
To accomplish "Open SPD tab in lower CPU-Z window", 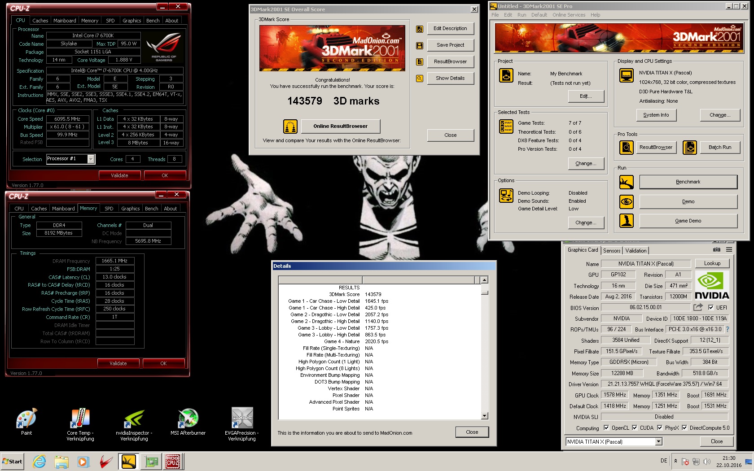I will (109, 209).
